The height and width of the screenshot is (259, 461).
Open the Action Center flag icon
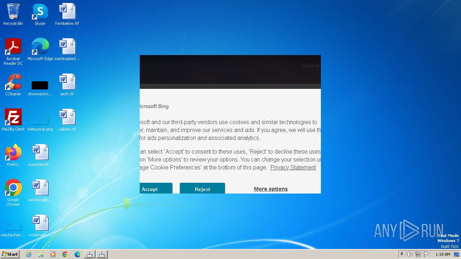[x=427, y=254]
